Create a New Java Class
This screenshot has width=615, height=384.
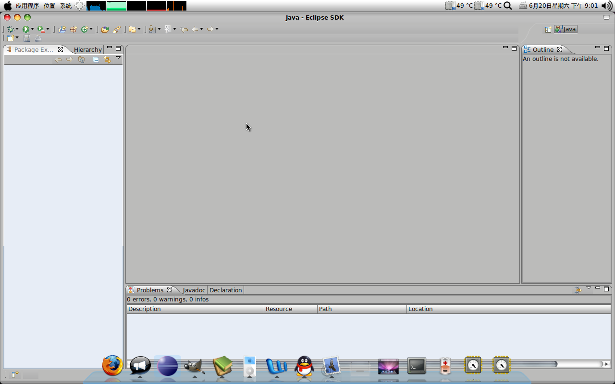tap(84, 29)
